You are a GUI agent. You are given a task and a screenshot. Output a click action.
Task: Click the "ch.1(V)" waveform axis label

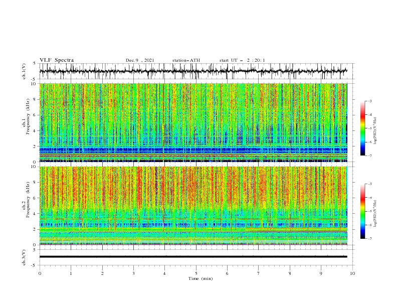coord(24,71)
